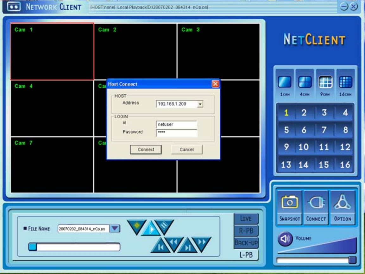
Task: Select camera channel 7 on keypad
Action: coord(324,130)
